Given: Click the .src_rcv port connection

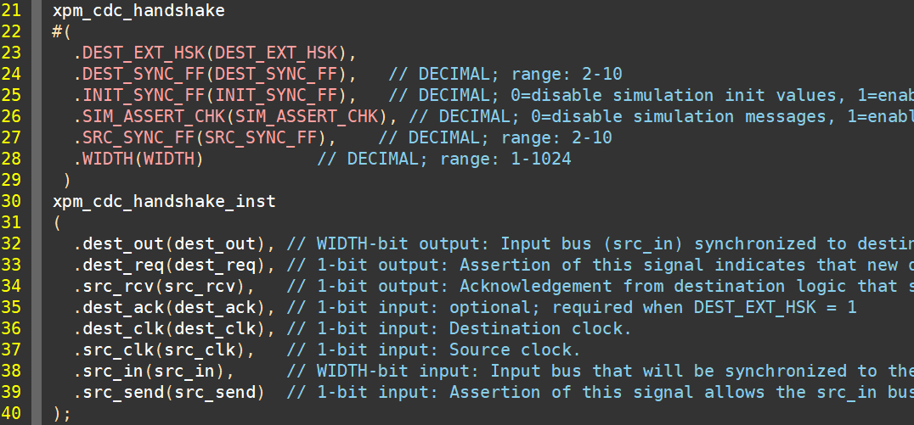Looking at the screenshot, I should coord(110,287).
